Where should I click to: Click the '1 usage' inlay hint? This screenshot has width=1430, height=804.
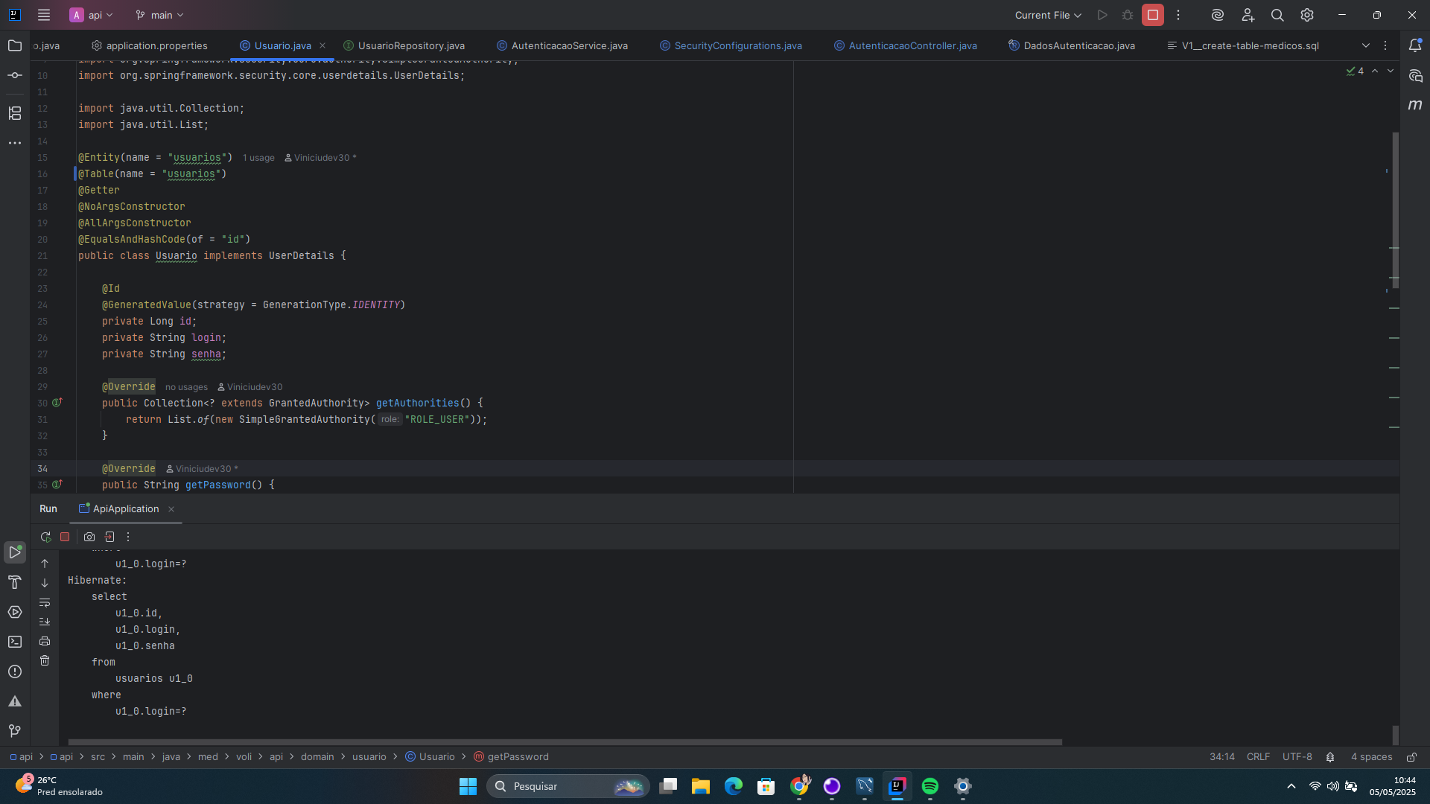coord(258,158)
